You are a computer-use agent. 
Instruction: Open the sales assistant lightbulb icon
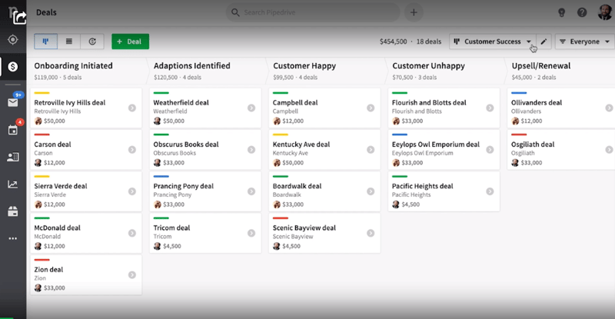(x=562, y=12)
